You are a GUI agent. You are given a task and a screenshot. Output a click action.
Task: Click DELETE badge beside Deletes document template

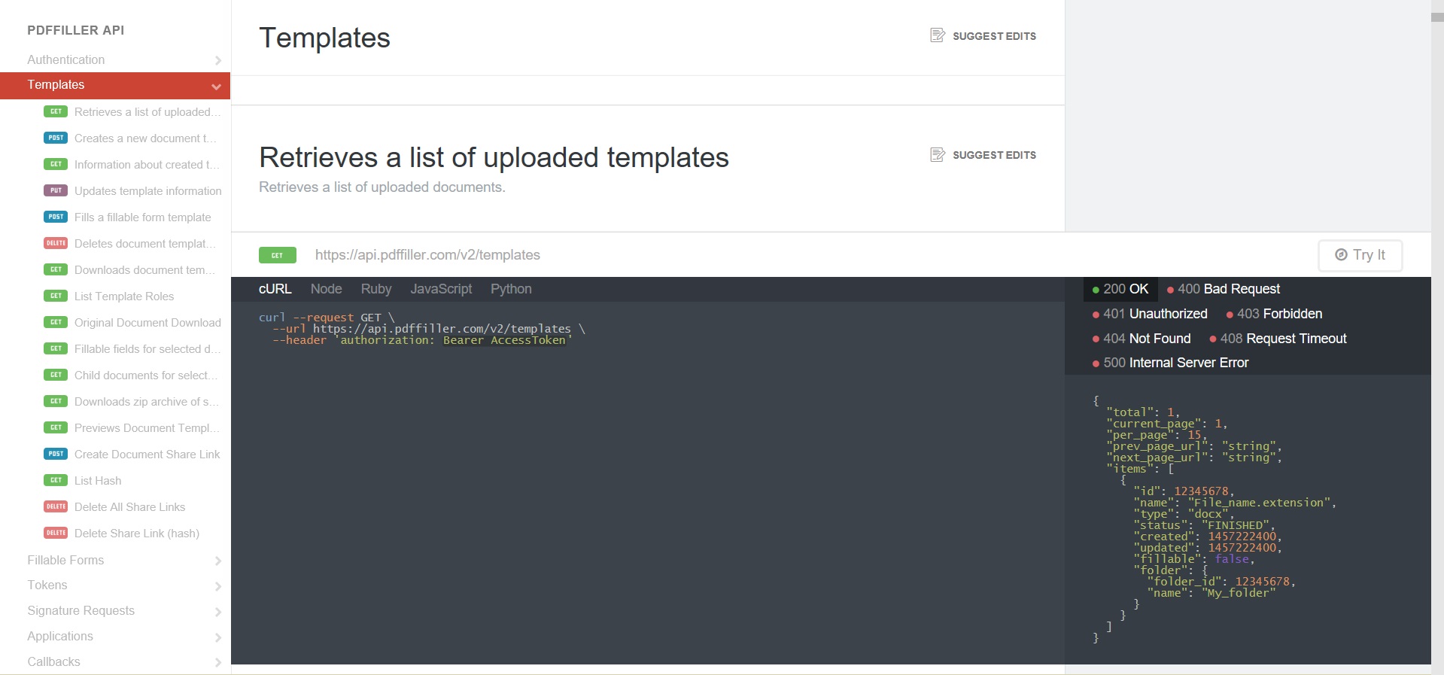coord(56,243)
